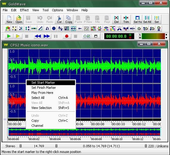Open the Equalizer sliders effect icon
This screenshot has height=155, width=170.
(86, 29)
